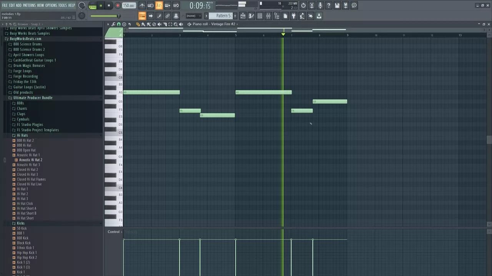Pick the Zoom tool in piano roll toolbar
This screenshot has height=276, width=492.
click(175, 24)
